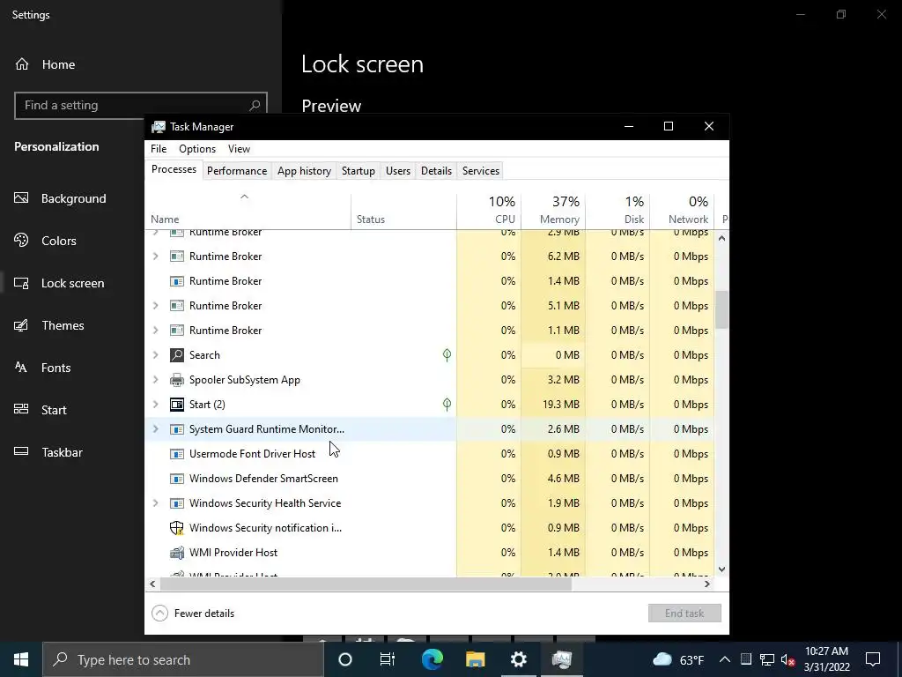Click the Colors palette icon in Settings
The image size is (902, 677).
click(21, 240)
